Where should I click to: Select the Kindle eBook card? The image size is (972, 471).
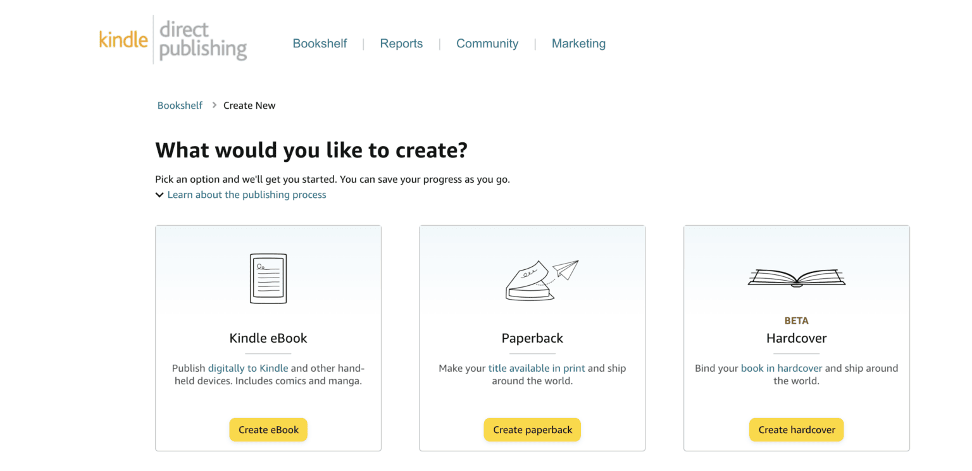[268, 338]
